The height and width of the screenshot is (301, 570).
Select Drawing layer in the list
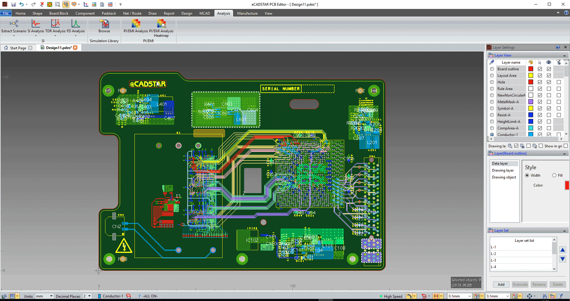click(x=503, y=170)
